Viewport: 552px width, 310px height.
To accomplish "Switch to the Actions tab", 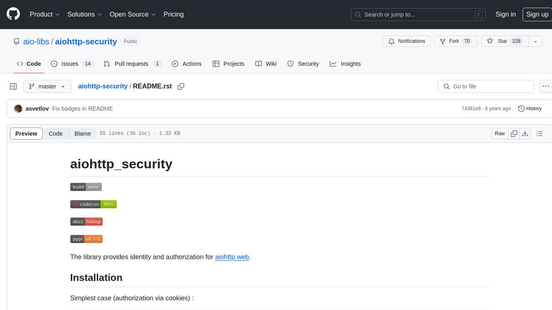I will click(x=187, y=64).
